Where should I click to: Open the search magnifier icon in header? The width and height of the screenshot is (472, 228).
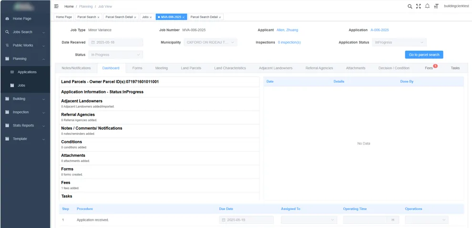click(x=410, y=6)
